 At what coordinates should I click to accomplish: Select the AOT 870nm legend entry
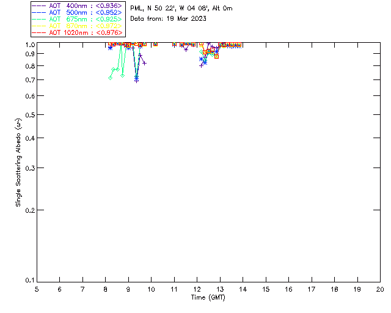coord(77,26)
